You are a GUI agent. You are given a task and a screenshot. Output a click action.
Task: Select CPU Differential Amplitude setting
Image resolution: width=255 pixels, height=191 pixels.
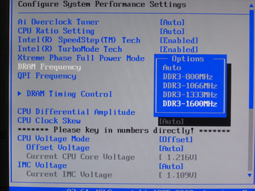pyautogui.click(x=76, y=112)
